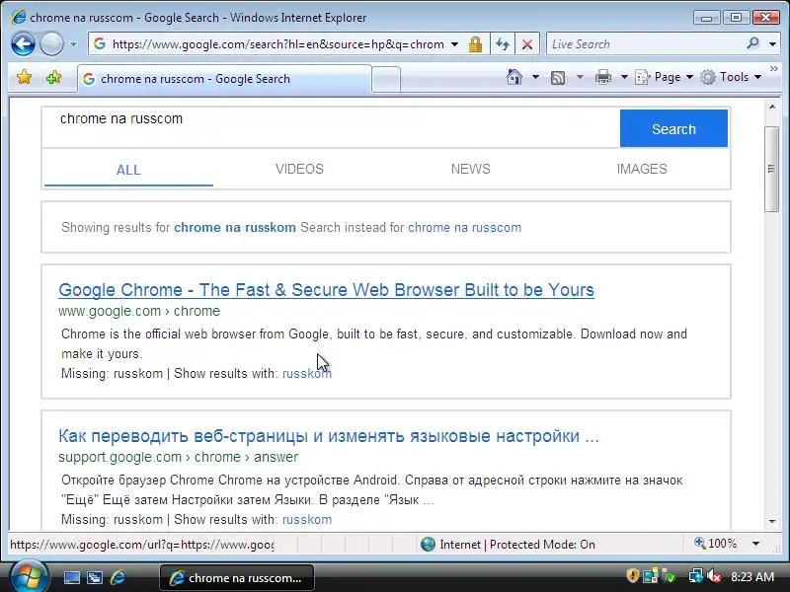The width and height of the screenshot is (790, 592).
Task: Switch to the NEWS tab
Action: click(471, 169)
